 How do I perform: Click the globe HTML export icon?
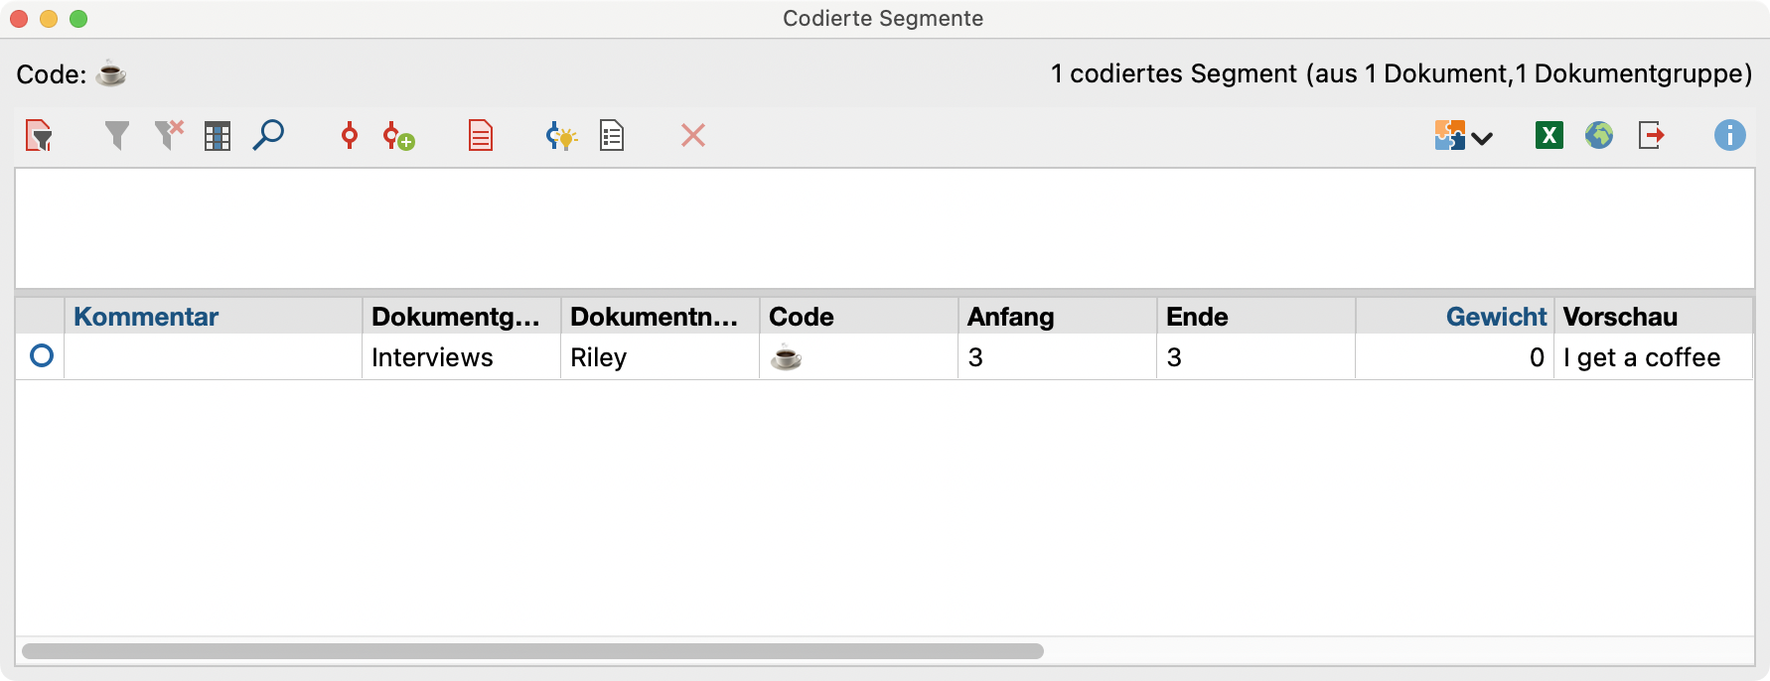pos(1599,135)
